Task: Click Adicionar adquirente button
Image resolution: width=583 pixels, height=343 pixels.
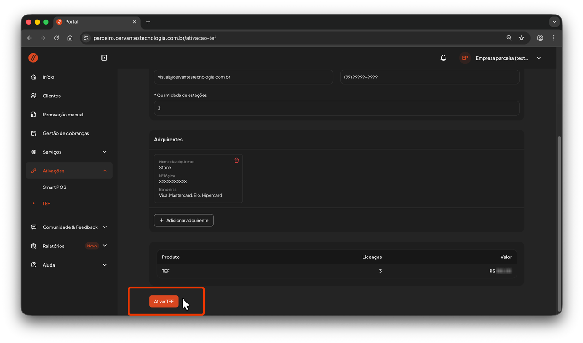Action: [184, 220]
